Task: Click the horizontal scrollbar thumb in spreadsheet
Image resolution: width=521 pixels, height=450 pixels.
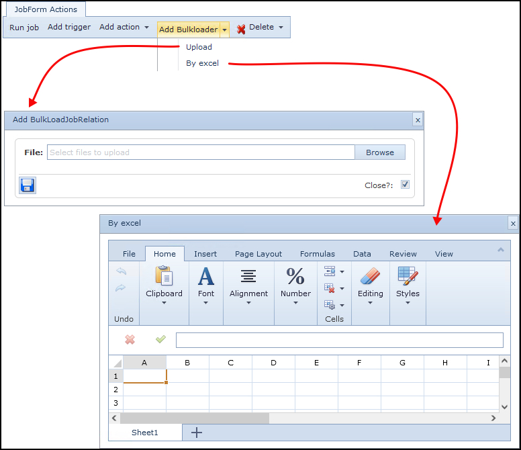Action: point(195,418)
